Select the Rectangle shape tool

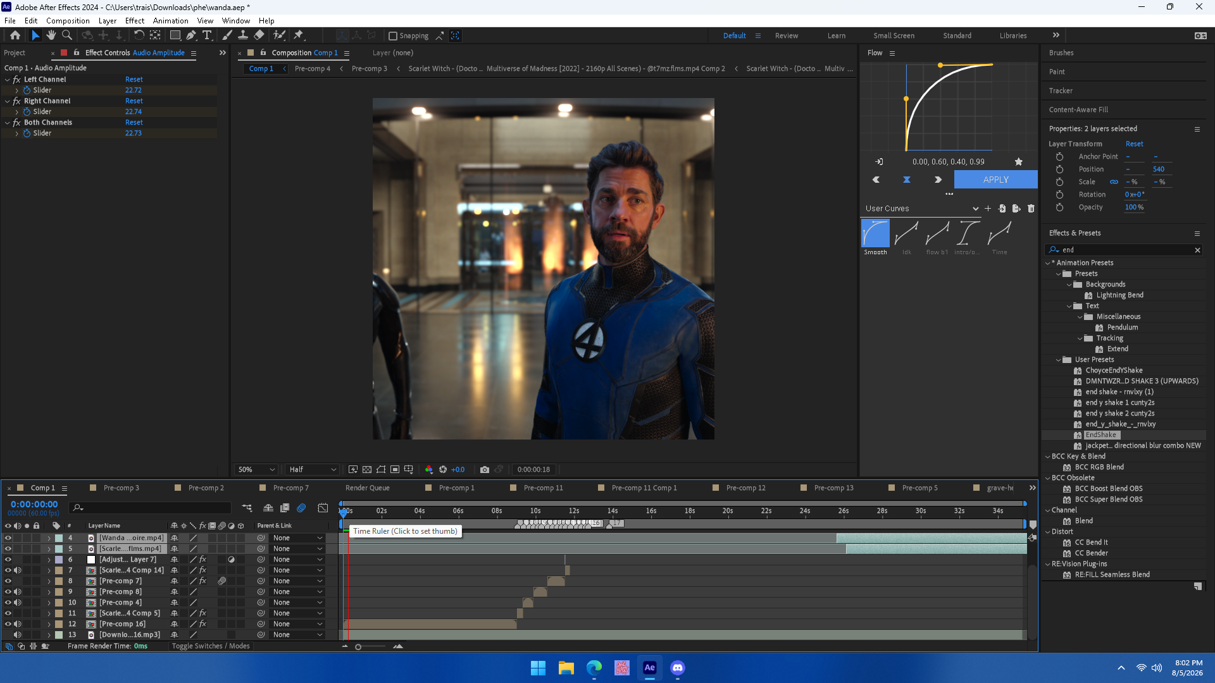click(175, 35)
